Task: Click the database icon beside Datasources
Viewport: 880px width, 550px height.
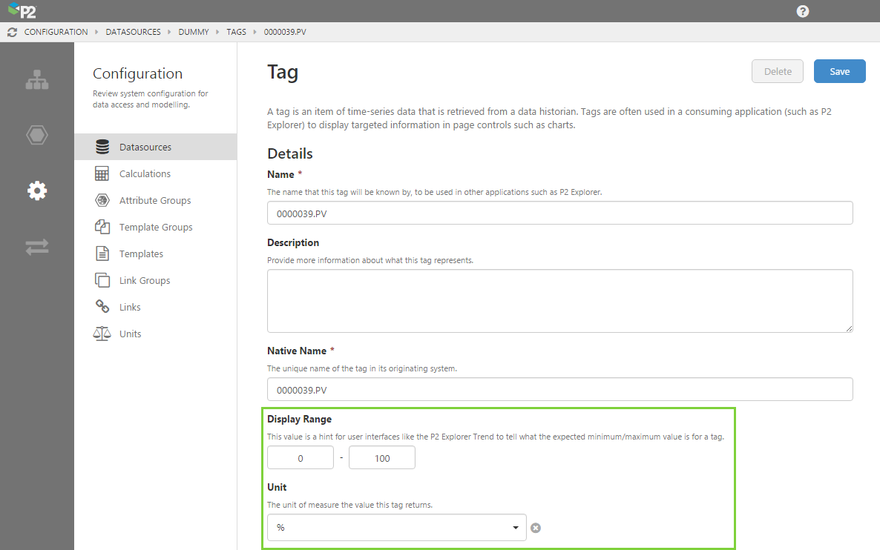Action: [x=102, y=146]
